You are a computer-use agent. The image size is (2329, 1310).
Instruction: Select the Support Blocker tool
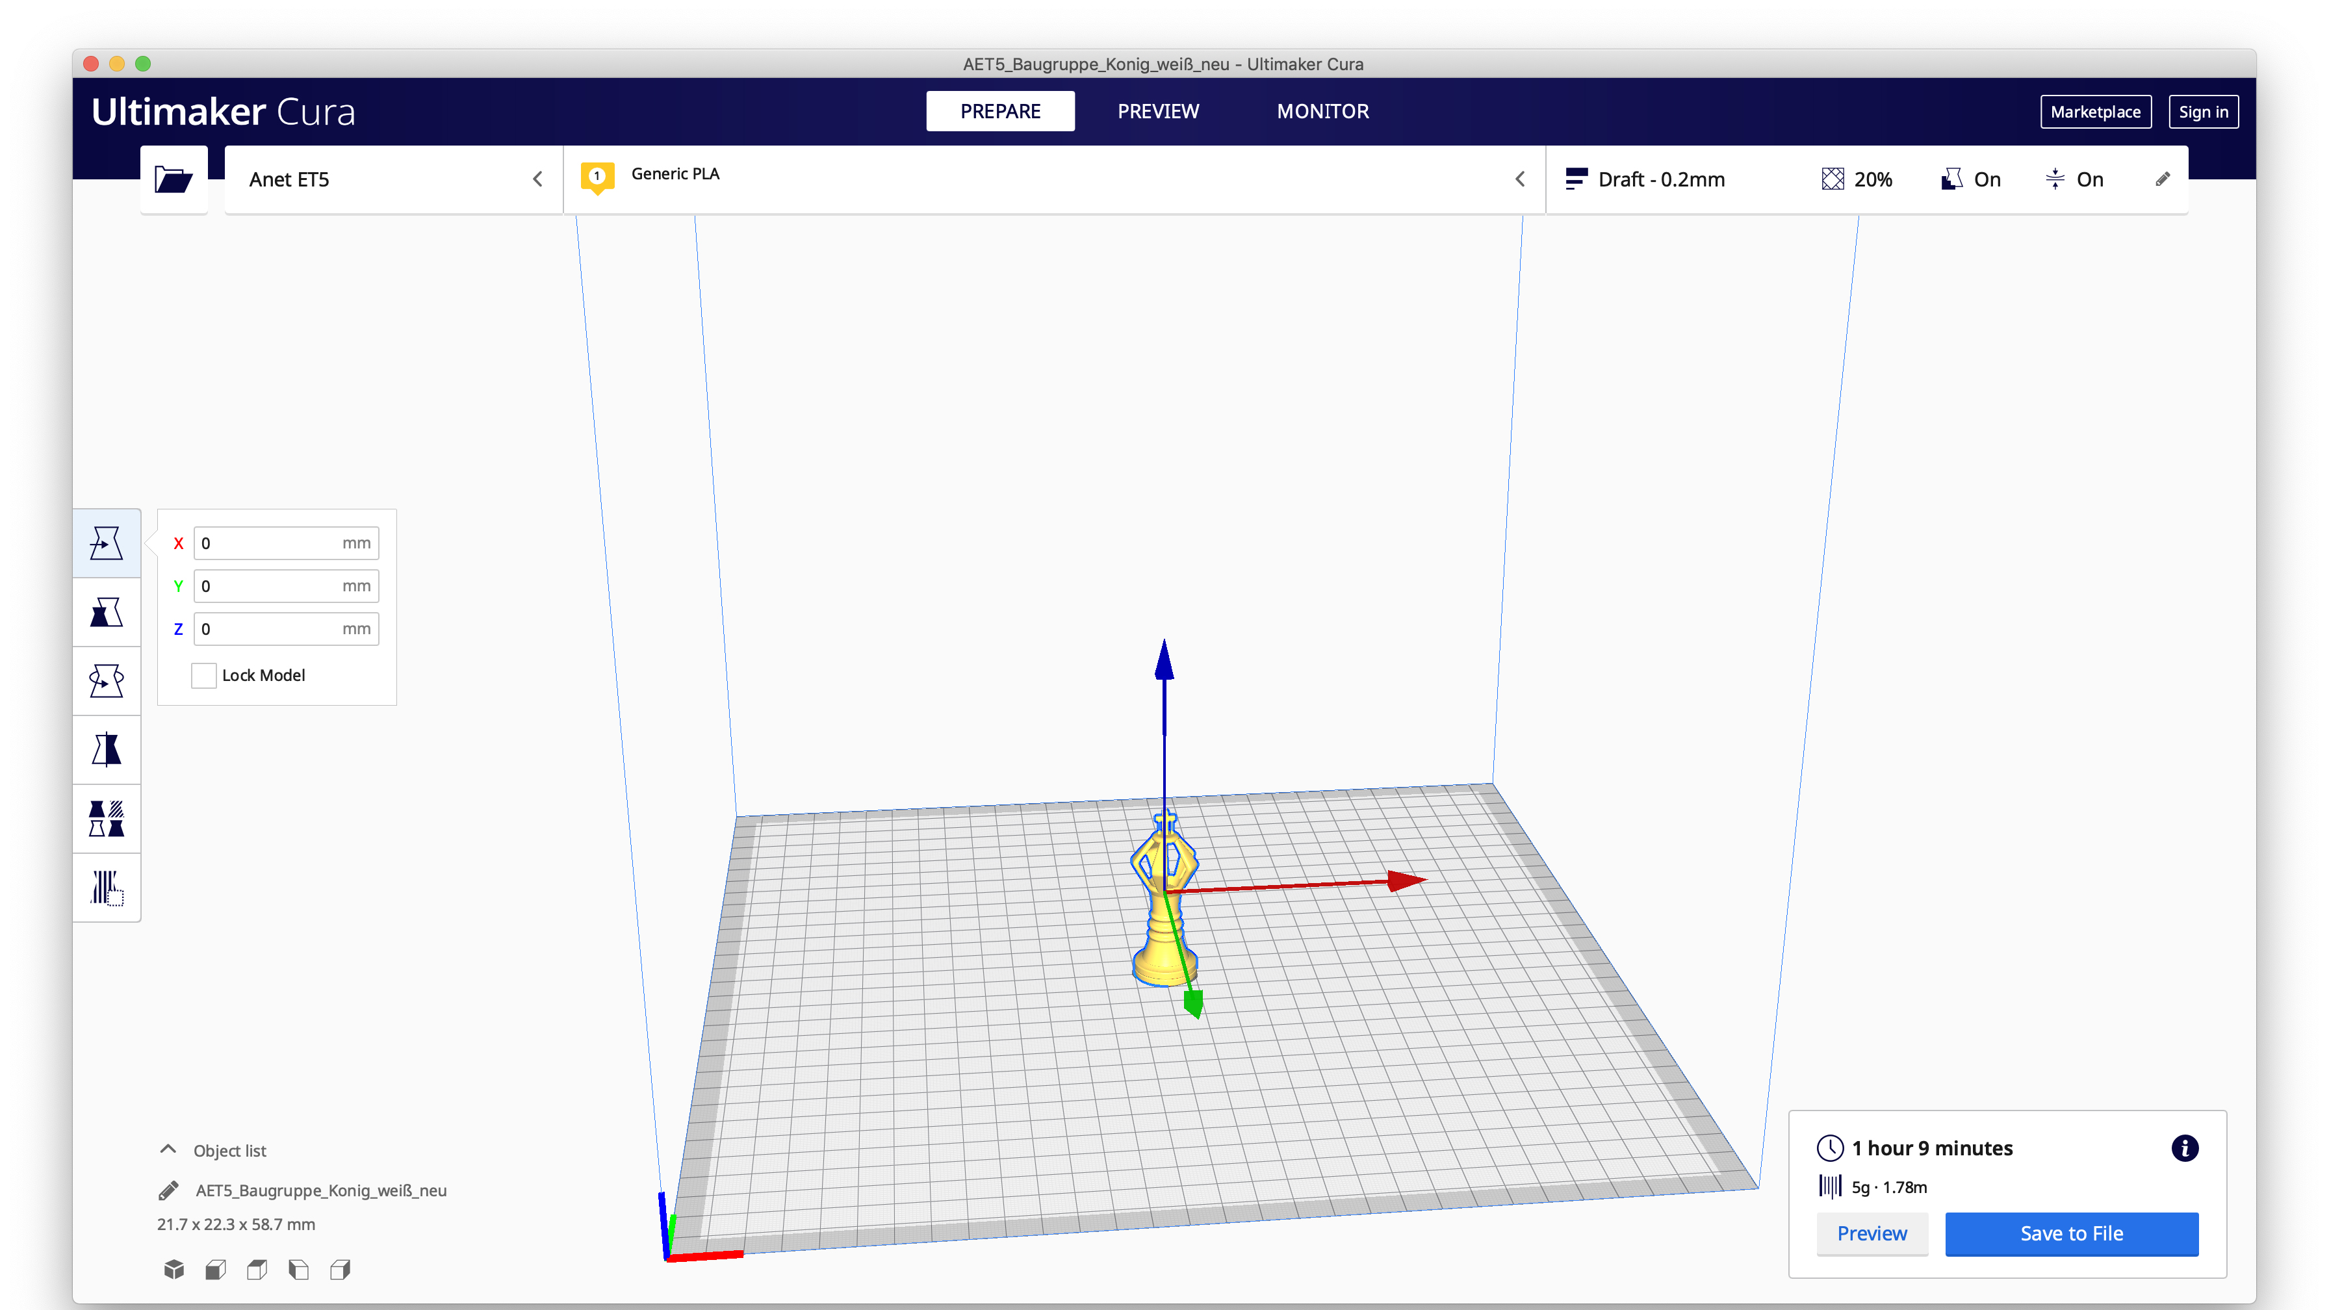coord(106,887)
